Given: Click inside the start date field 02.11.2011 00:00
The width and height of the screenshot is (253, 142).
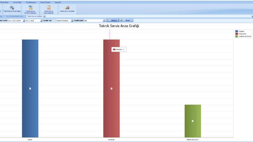Looking at the screenshot, I should 15,21.
